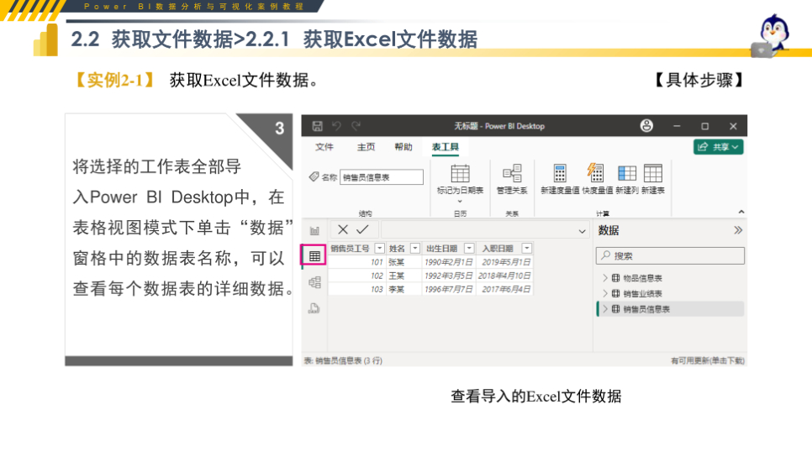
Task: Click the 搜索 search box
Action: tap(670, 255)
